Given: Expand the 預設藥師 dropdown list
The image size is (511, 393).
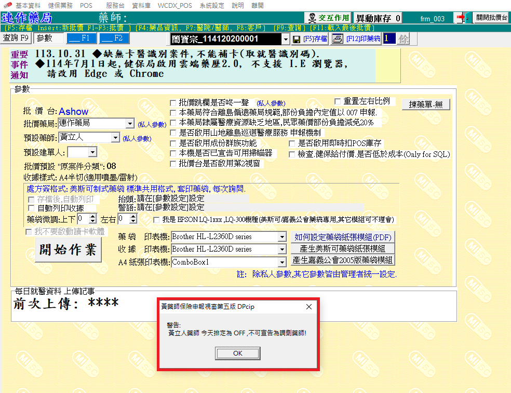Looking at the screenshot, I should [115, 138].
